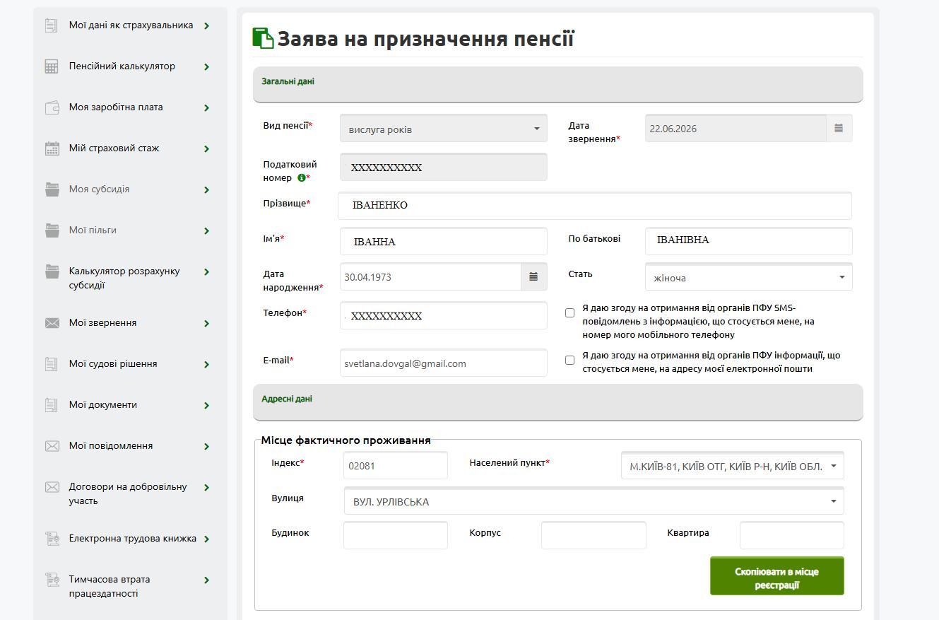This screenshot has height=620, width=939.
Task: Click the folder icon beside 'Калькулятор розрахунку субсидії'
Action: (52, 271)
